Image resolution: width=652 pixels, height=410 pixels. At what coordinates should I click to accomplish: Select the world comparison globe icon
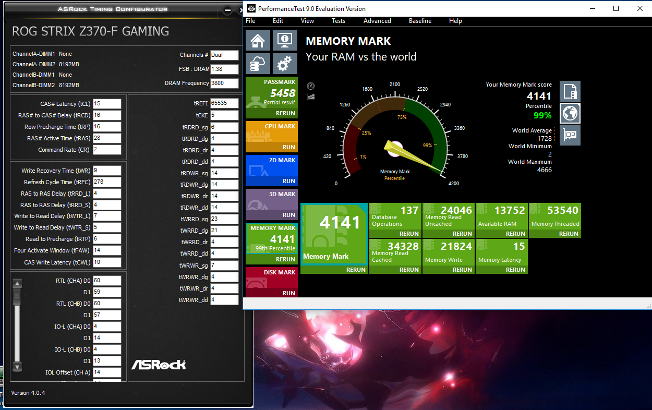pyautogui.click(x=570, y=113)
